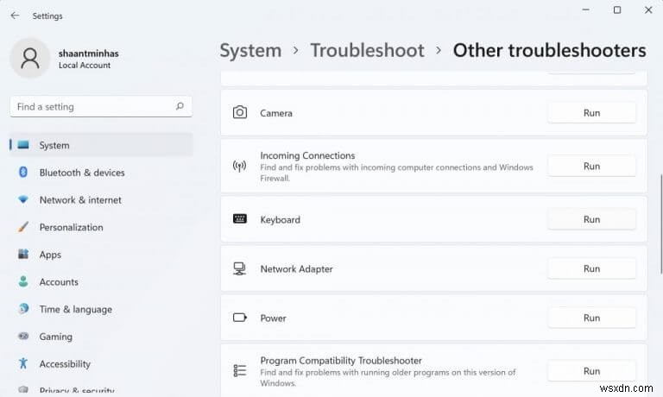
Task: Navigate to Troubleshoot in the breadcrumb
Action: (x=367, y=50)
